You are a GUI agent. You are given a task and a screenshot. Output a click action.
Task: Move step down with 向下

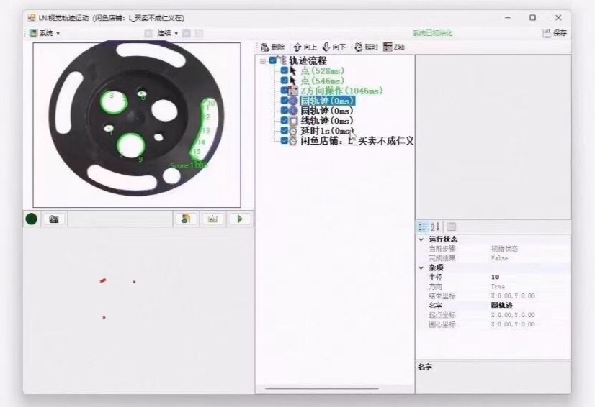(334, 47)
